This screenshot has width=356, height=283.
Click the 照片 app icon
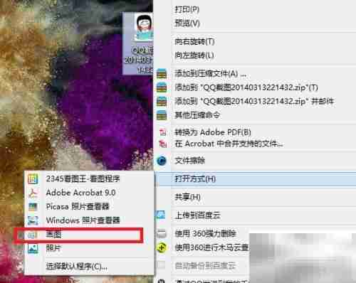tap(33, 249)
